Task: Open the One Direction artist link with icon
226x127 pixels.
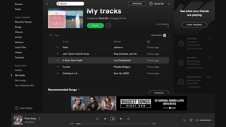Action: click(195, 68)
